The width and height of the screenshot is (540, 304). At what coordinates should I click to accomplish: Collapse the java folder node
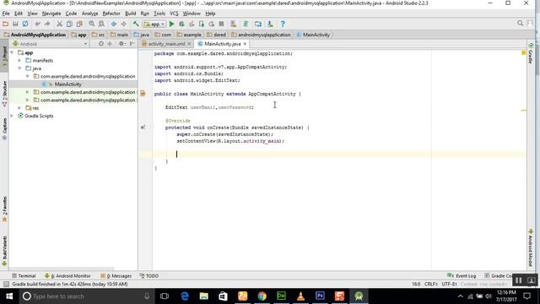[19, 68]
